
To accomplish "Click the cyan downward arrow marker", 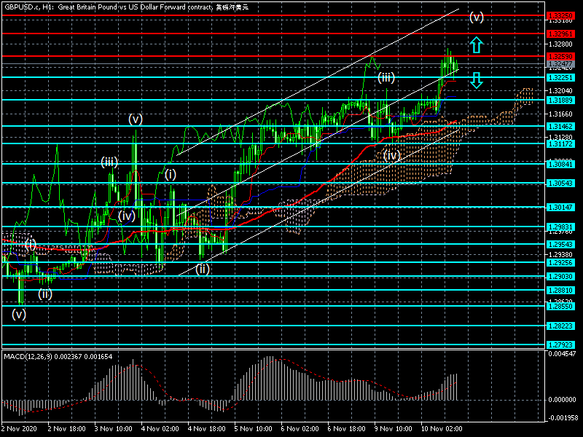I will point(476,80).
